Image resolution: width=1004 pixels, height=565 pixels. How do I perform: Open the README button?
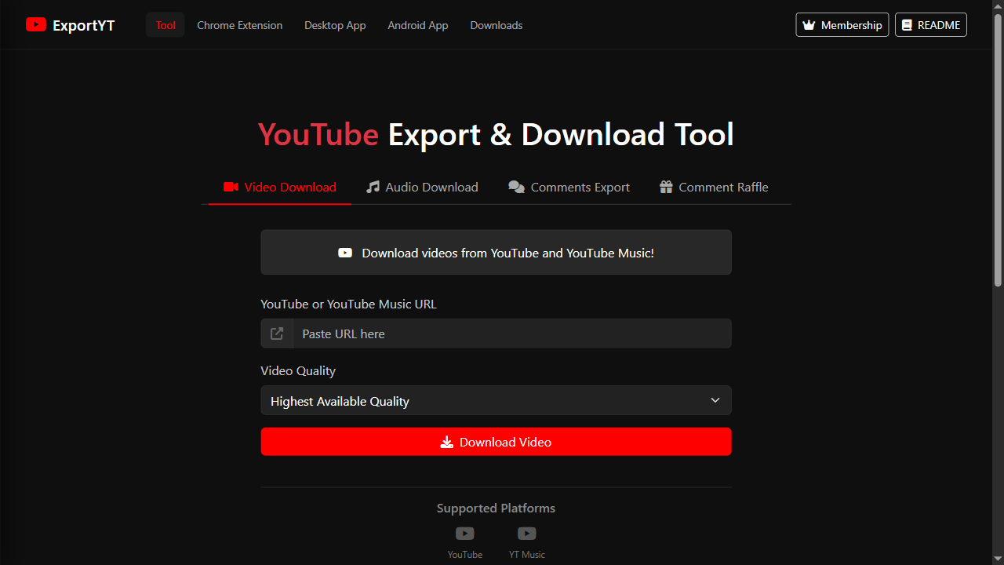coord(931,25)
